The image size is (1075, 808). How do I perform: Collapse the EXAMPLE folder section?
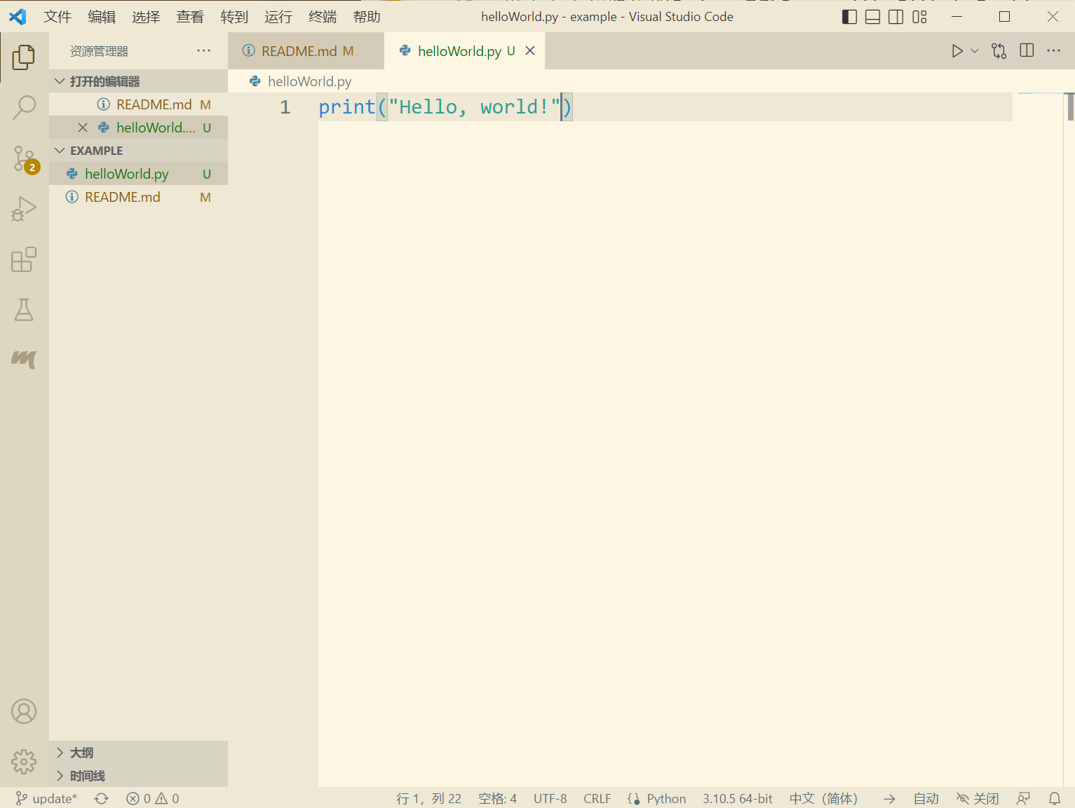click(138, 151)
